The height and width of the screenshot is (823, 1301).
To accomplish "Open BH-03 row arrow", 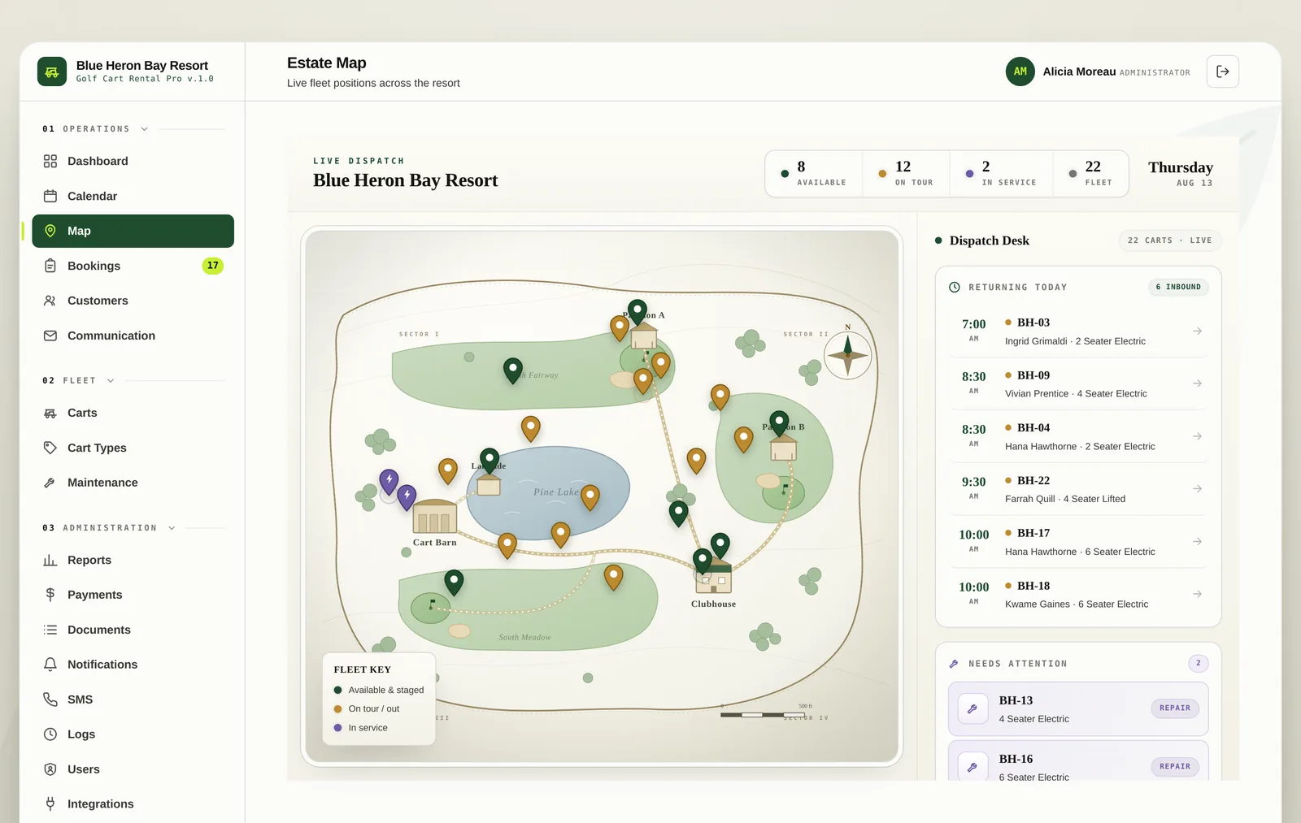I will [x=1197, y=331].
